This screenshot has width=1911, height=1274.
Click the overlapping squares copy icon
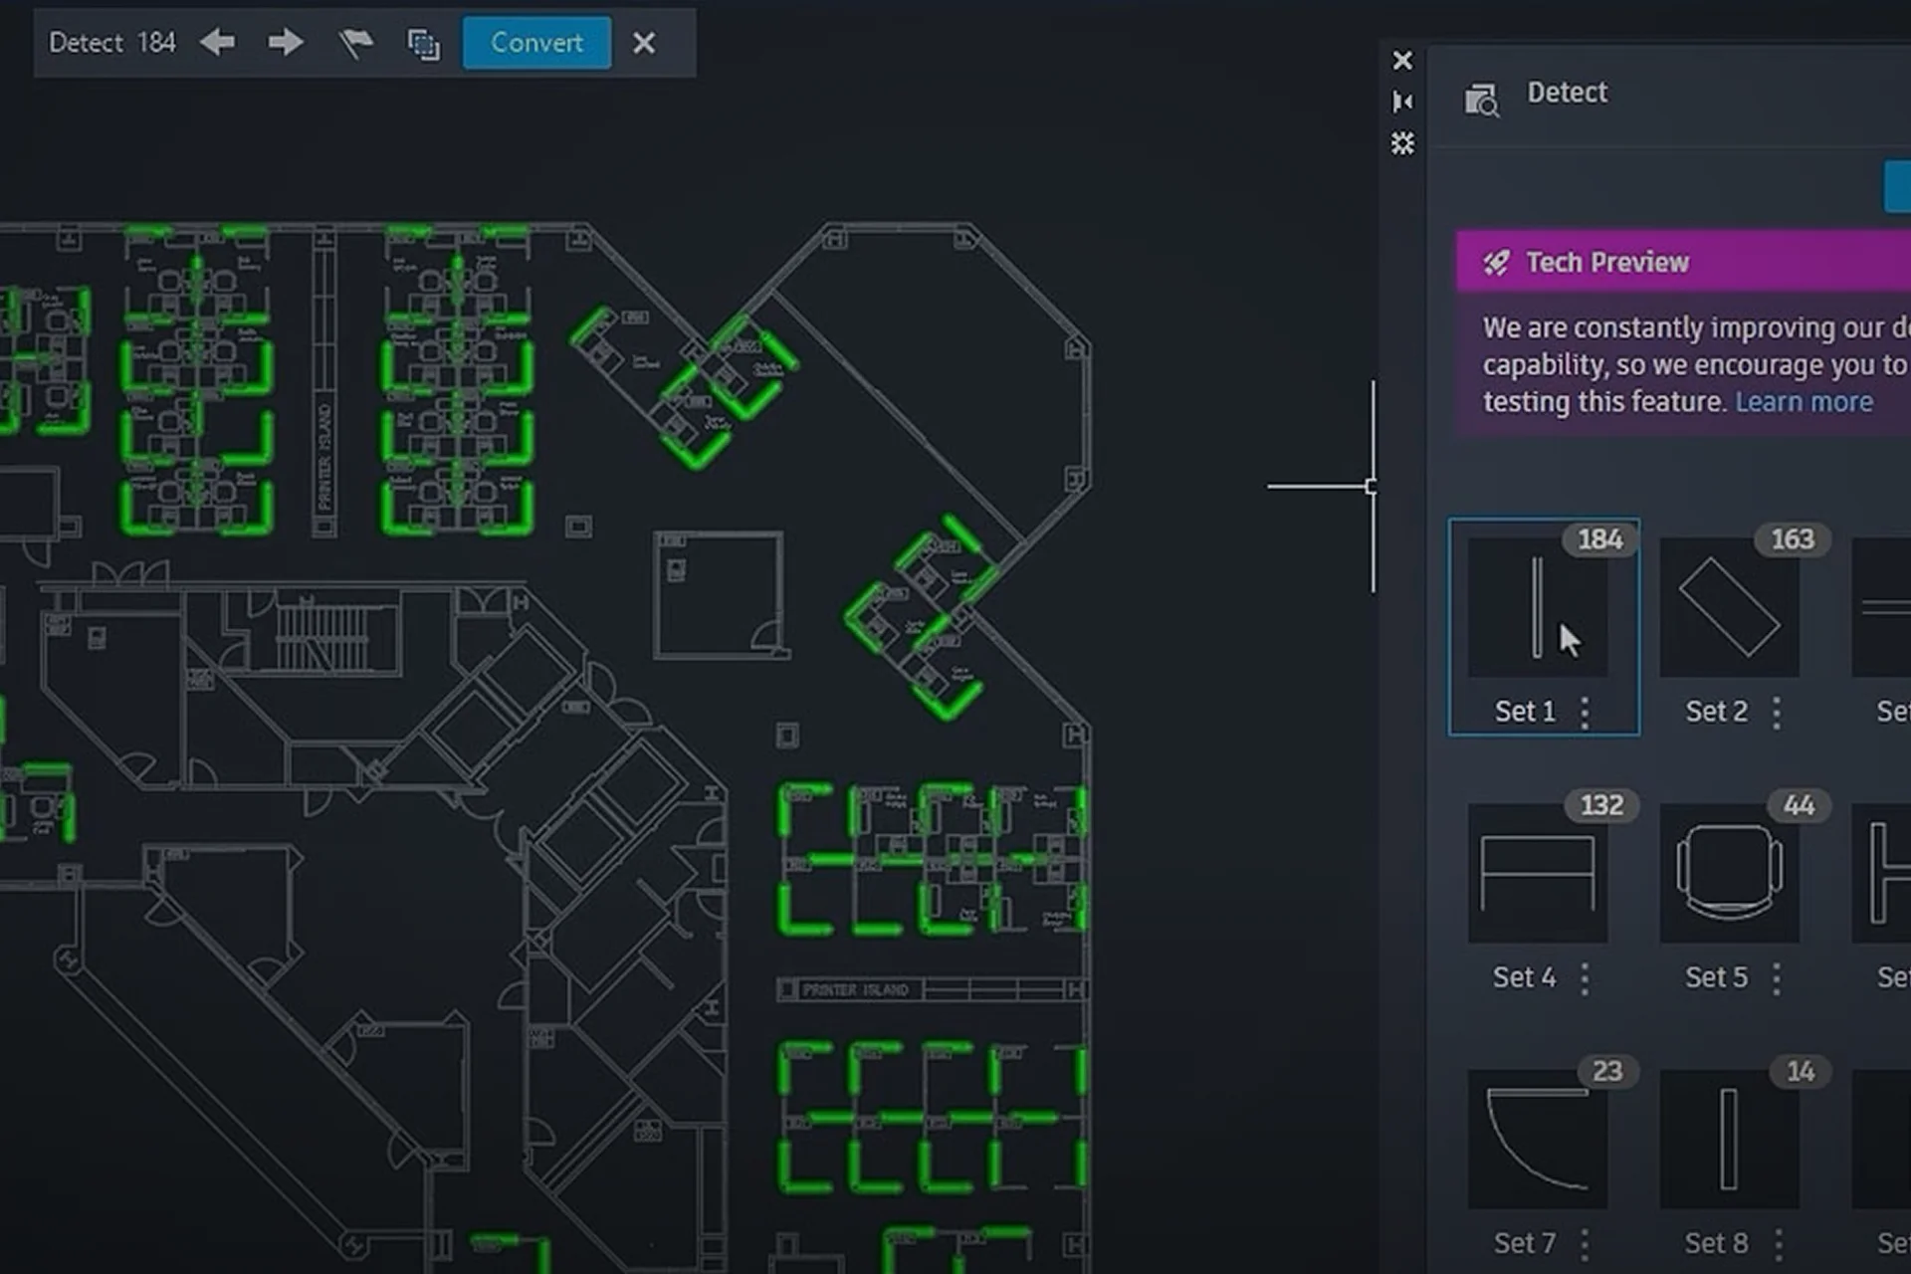pos(423,44)
